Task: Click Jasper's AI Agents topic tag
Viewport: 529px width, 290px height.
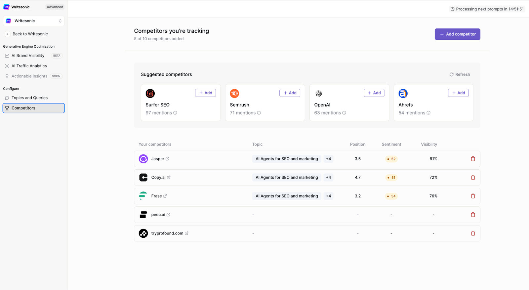Action: 287,159
